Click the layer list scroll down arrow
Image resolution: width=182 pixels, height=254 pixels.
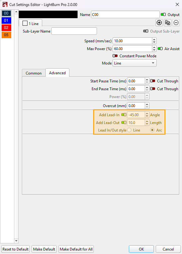click(16, 241)
